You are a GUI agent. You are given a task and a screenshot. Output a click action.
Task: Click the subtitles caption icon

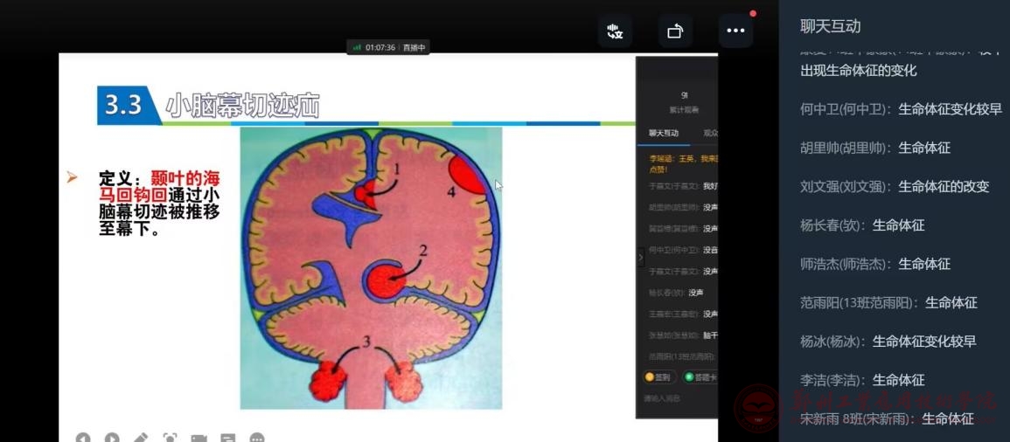point(228,438)
